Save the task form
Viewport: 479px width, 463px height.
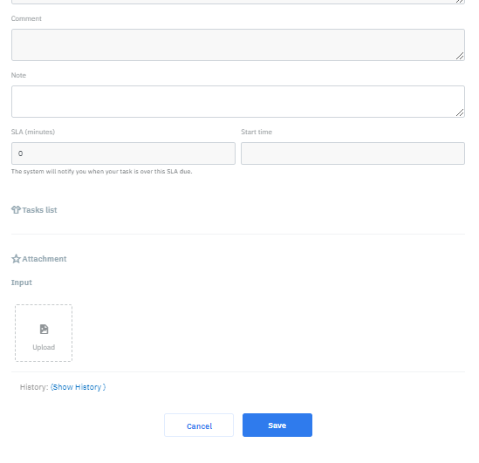coord(277,426)
